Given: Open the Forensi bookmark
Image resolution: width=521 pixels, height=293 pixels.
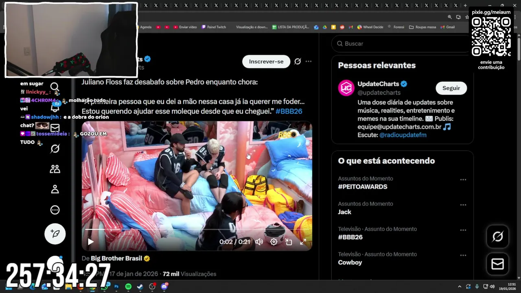Looking at the screenshot, I should click(396, 27).
